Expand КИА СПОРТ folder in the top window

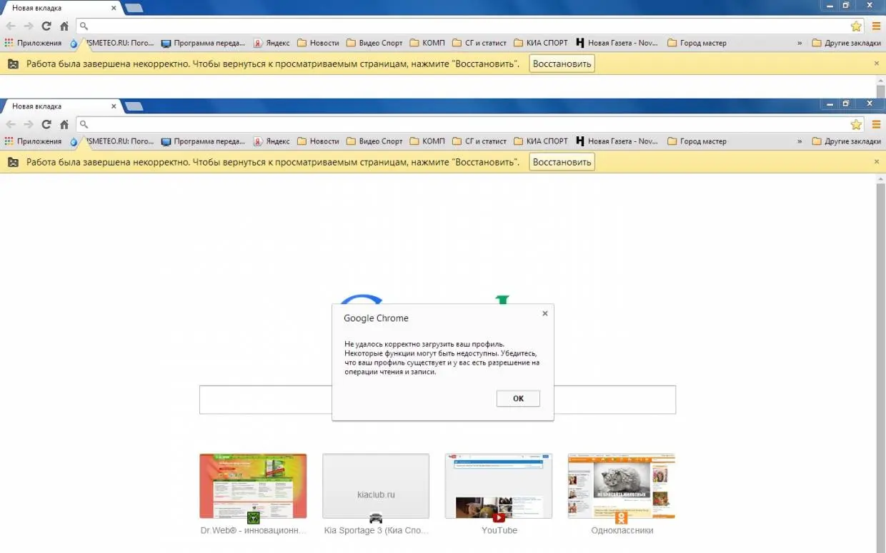click(541, 43)
